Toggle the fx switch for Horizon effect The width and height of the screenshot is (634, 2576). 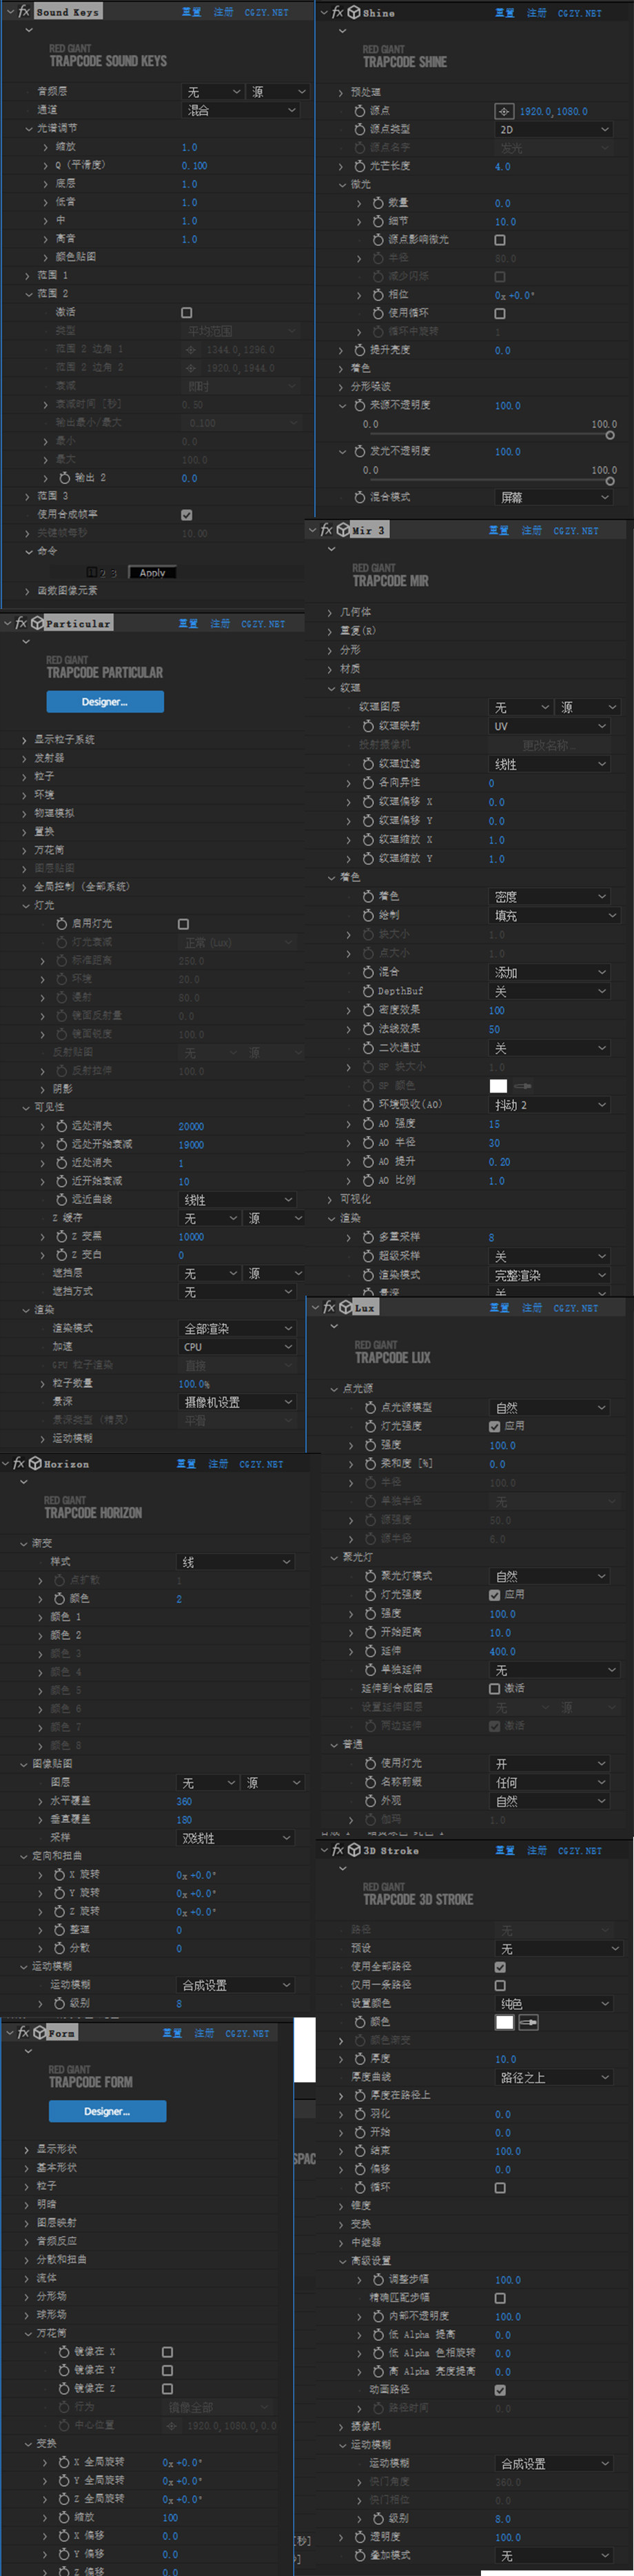[19, 1463]
